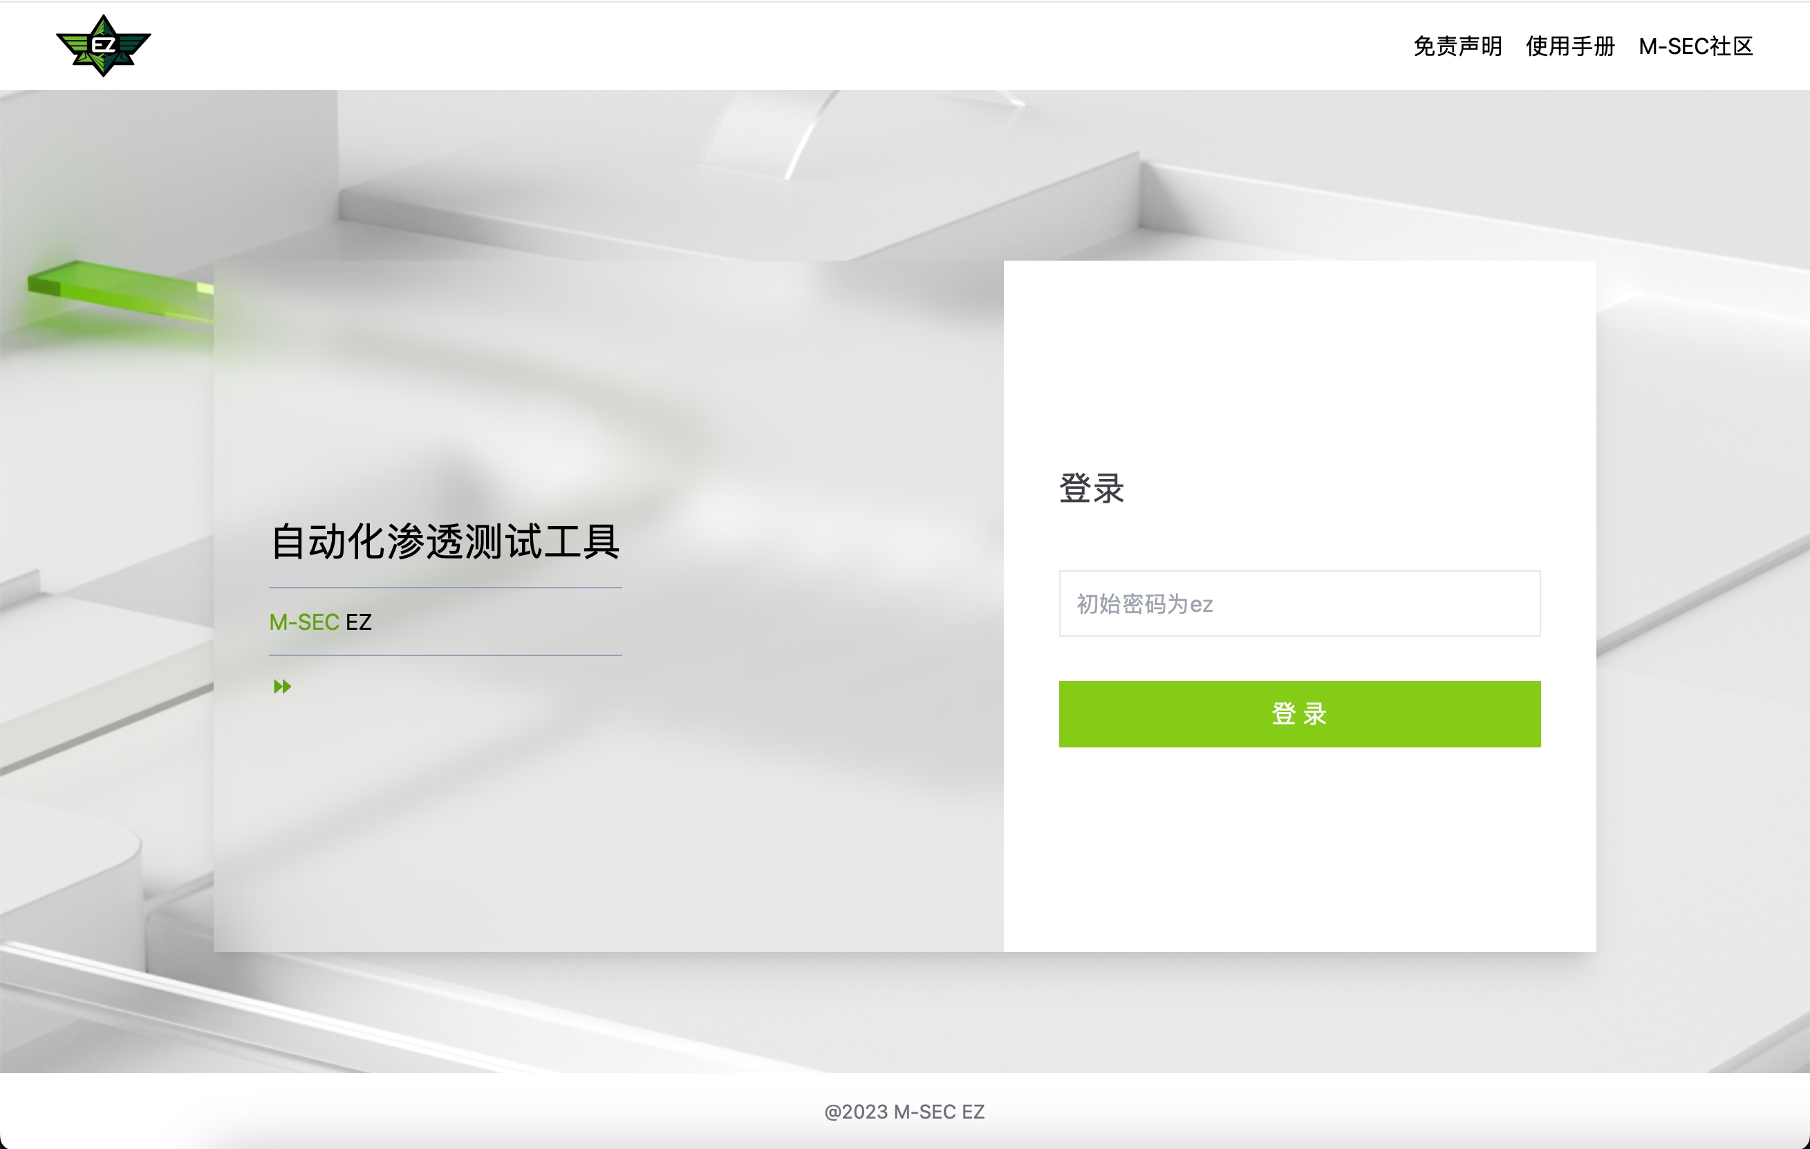Image resolution: width=1810 pixels, height=1149 pixels.
Task: Click the divider line under the heading
Action: (x=445, y=588)
